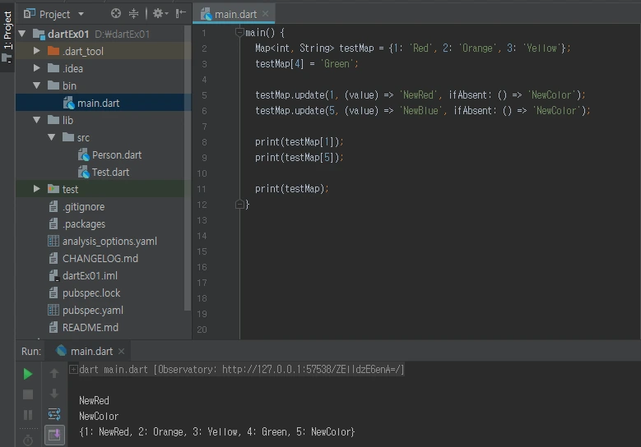Click the Stop button in Run panel
The image size is (641, 447).
pos(28,394)
